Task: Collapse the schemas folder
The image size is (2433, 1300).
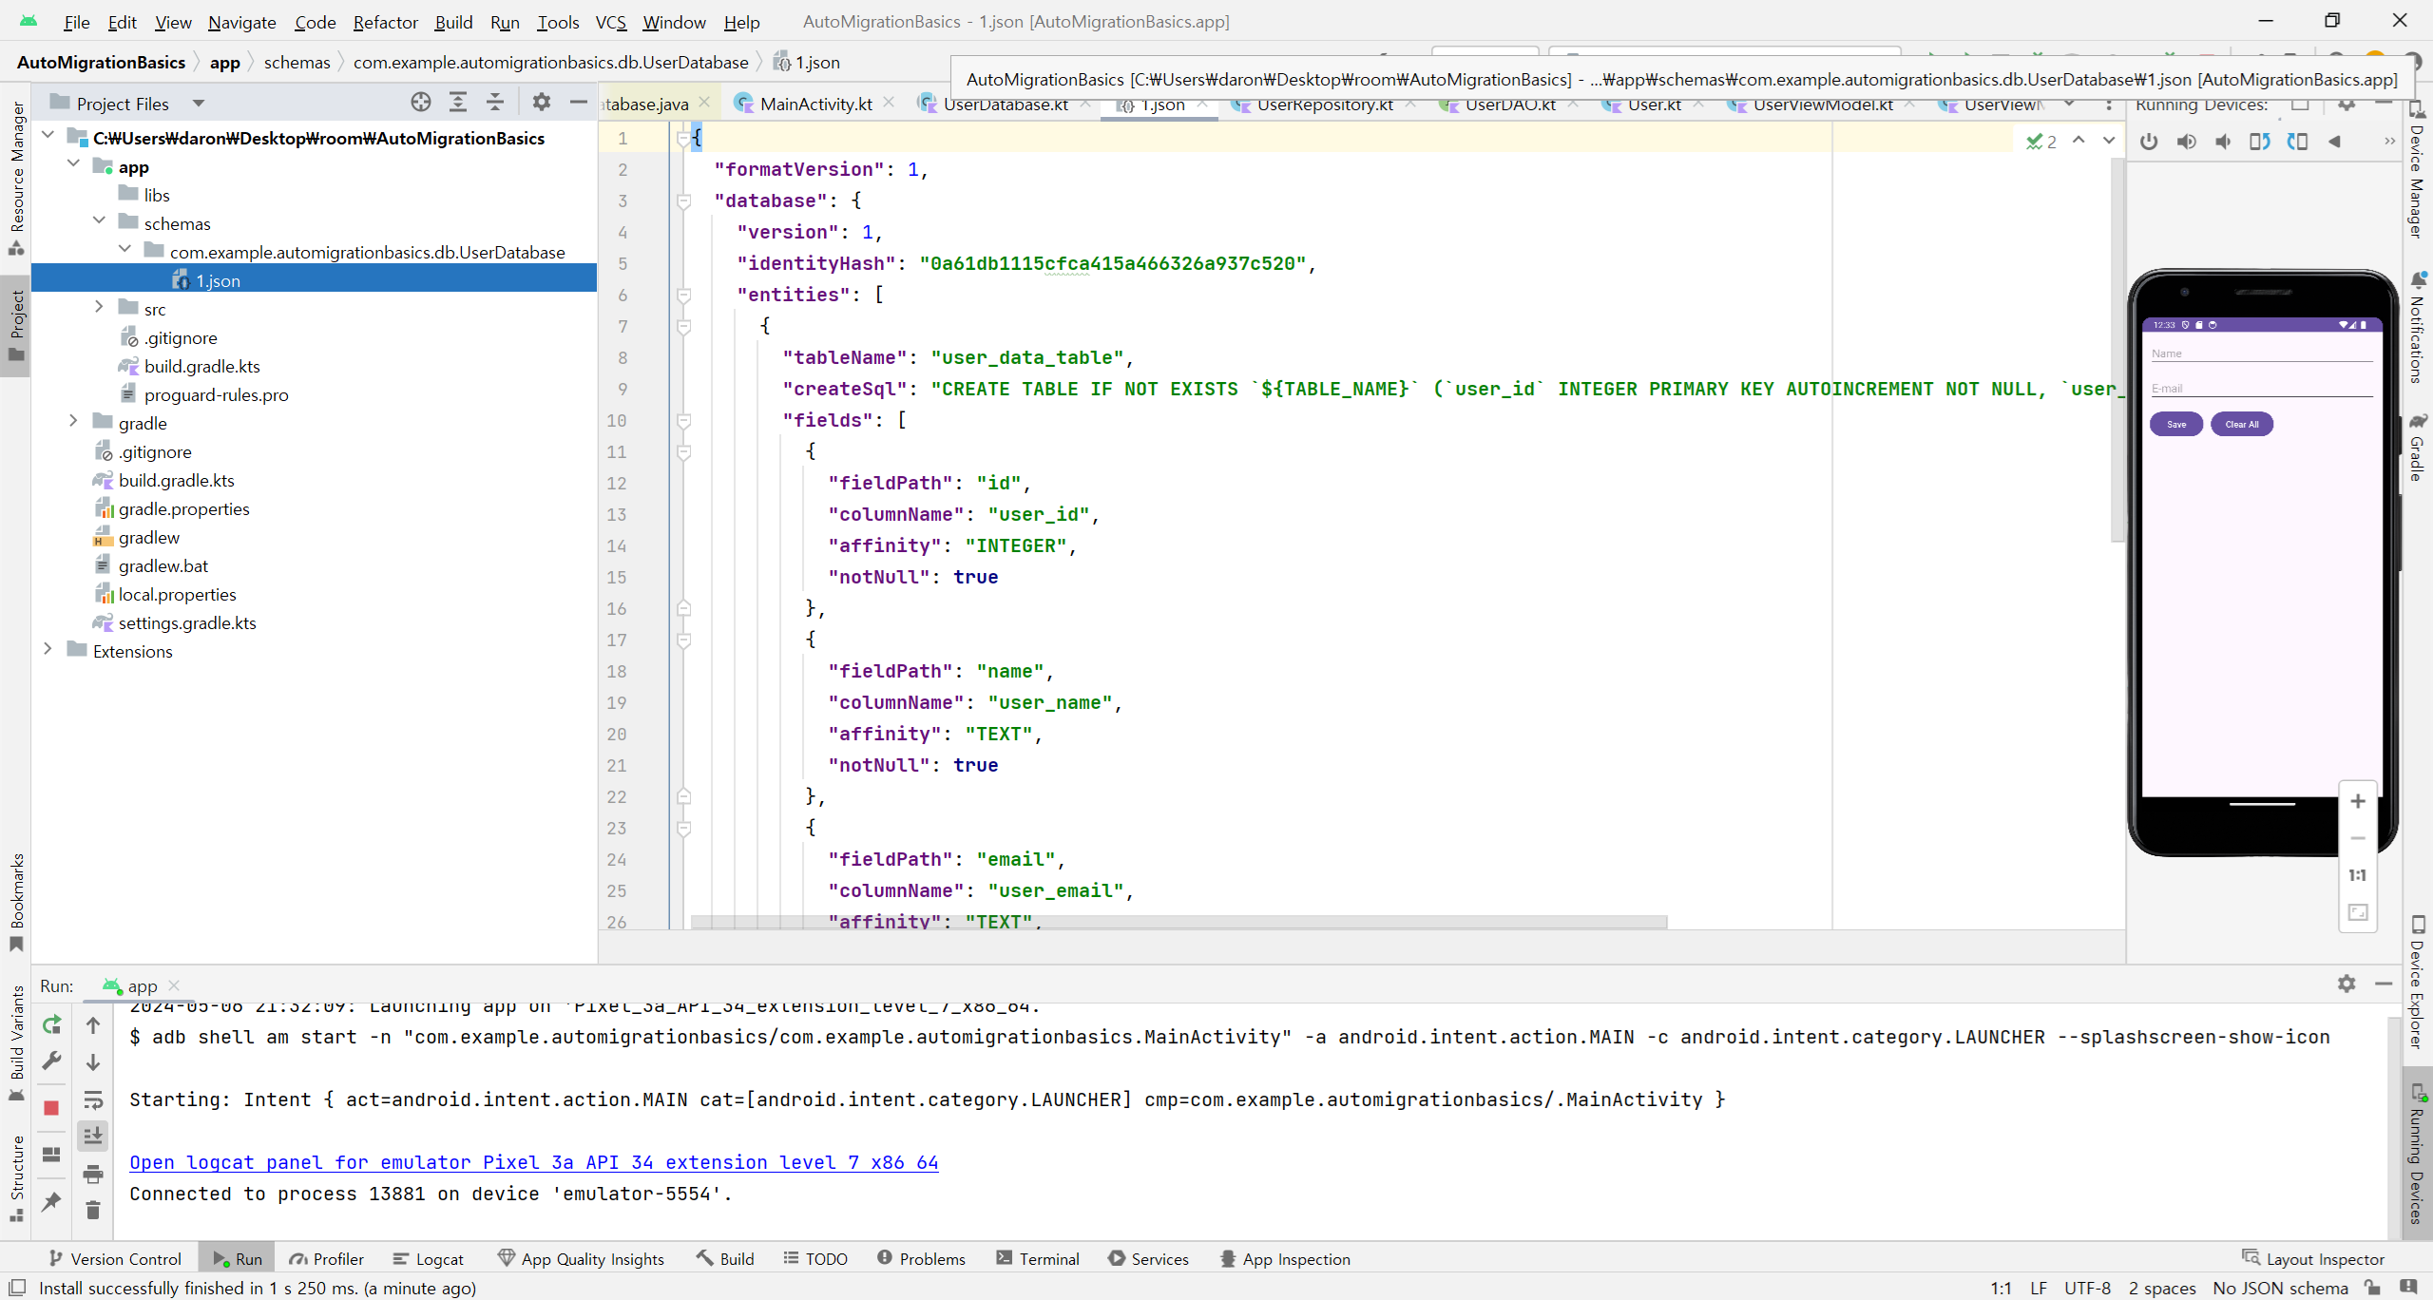Action: tap(99, 222)
